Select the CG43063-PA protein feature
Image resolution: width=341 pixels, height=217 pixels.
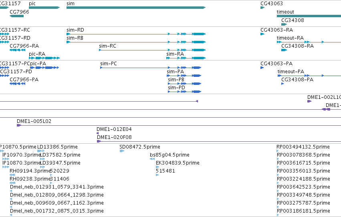click(x=262, y=68)
